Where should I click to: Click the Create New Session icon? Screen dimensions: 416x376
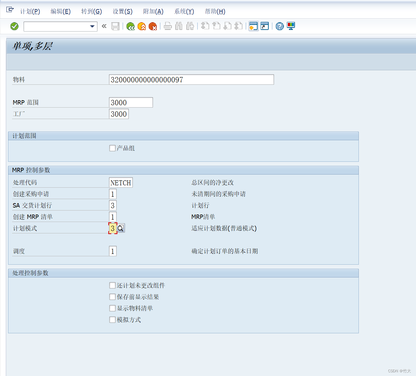tap(253, 26)
